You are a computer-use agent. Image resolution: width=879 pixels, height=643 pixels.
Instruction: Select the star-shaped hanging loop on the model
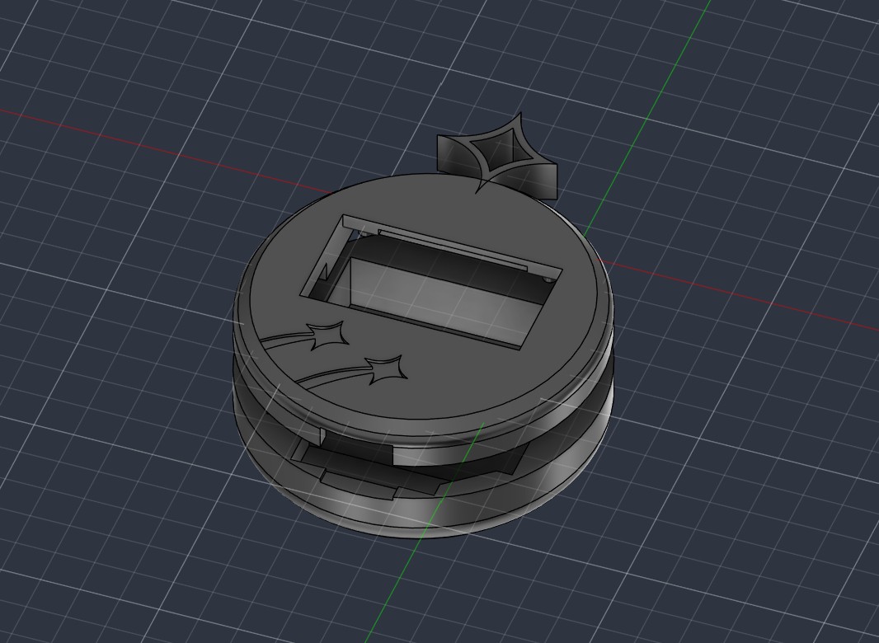click(498, 156)
